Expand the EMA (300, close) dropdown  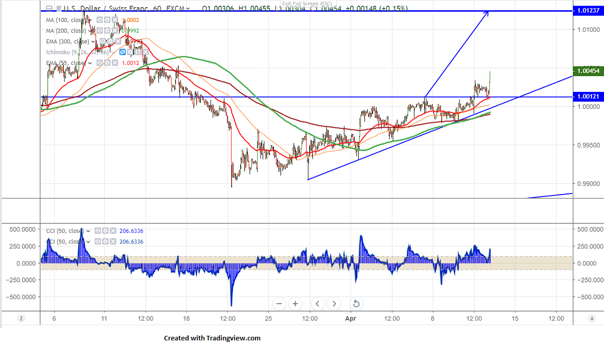[x=93, y=41]
